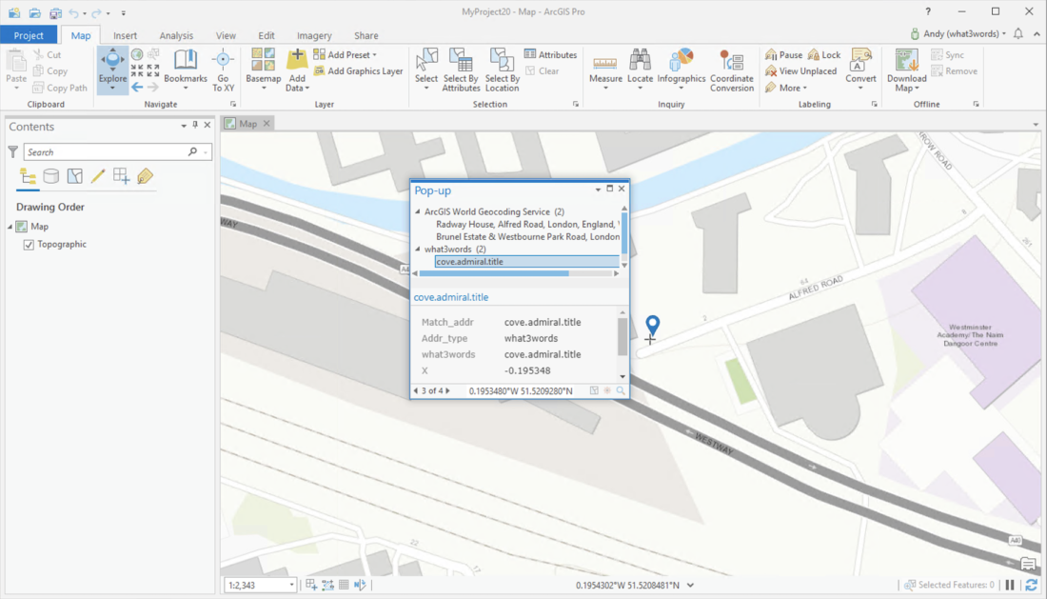Collapse the what3words results group
Screen dimensions: 1047x599
point(418,250)
